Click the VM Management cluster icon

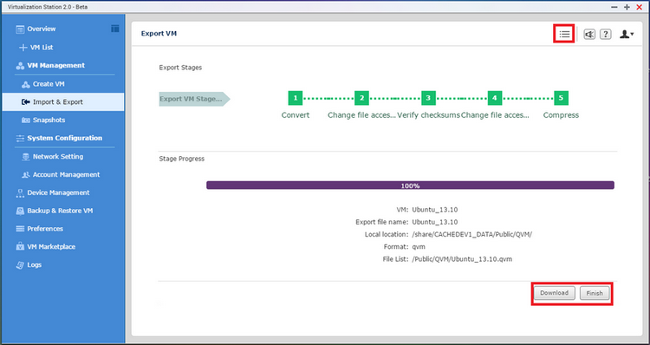pos(20,66)
